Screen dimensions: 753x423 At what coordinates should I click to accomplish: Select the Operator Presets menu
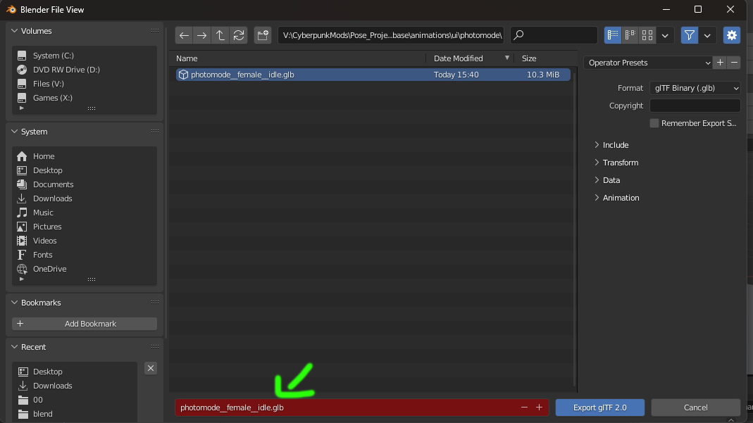[x=645, y=63]
